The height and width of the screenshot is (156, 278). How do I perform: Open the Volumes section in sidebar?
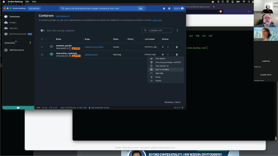[13, 28]
